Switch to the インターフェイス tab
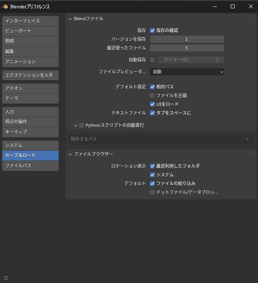This screenshot has height=283, width=258. click(30, 21)
